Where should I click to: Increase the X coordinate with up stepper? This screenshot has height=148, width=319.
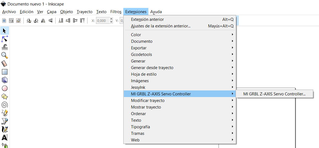click(x=111, y=19)
